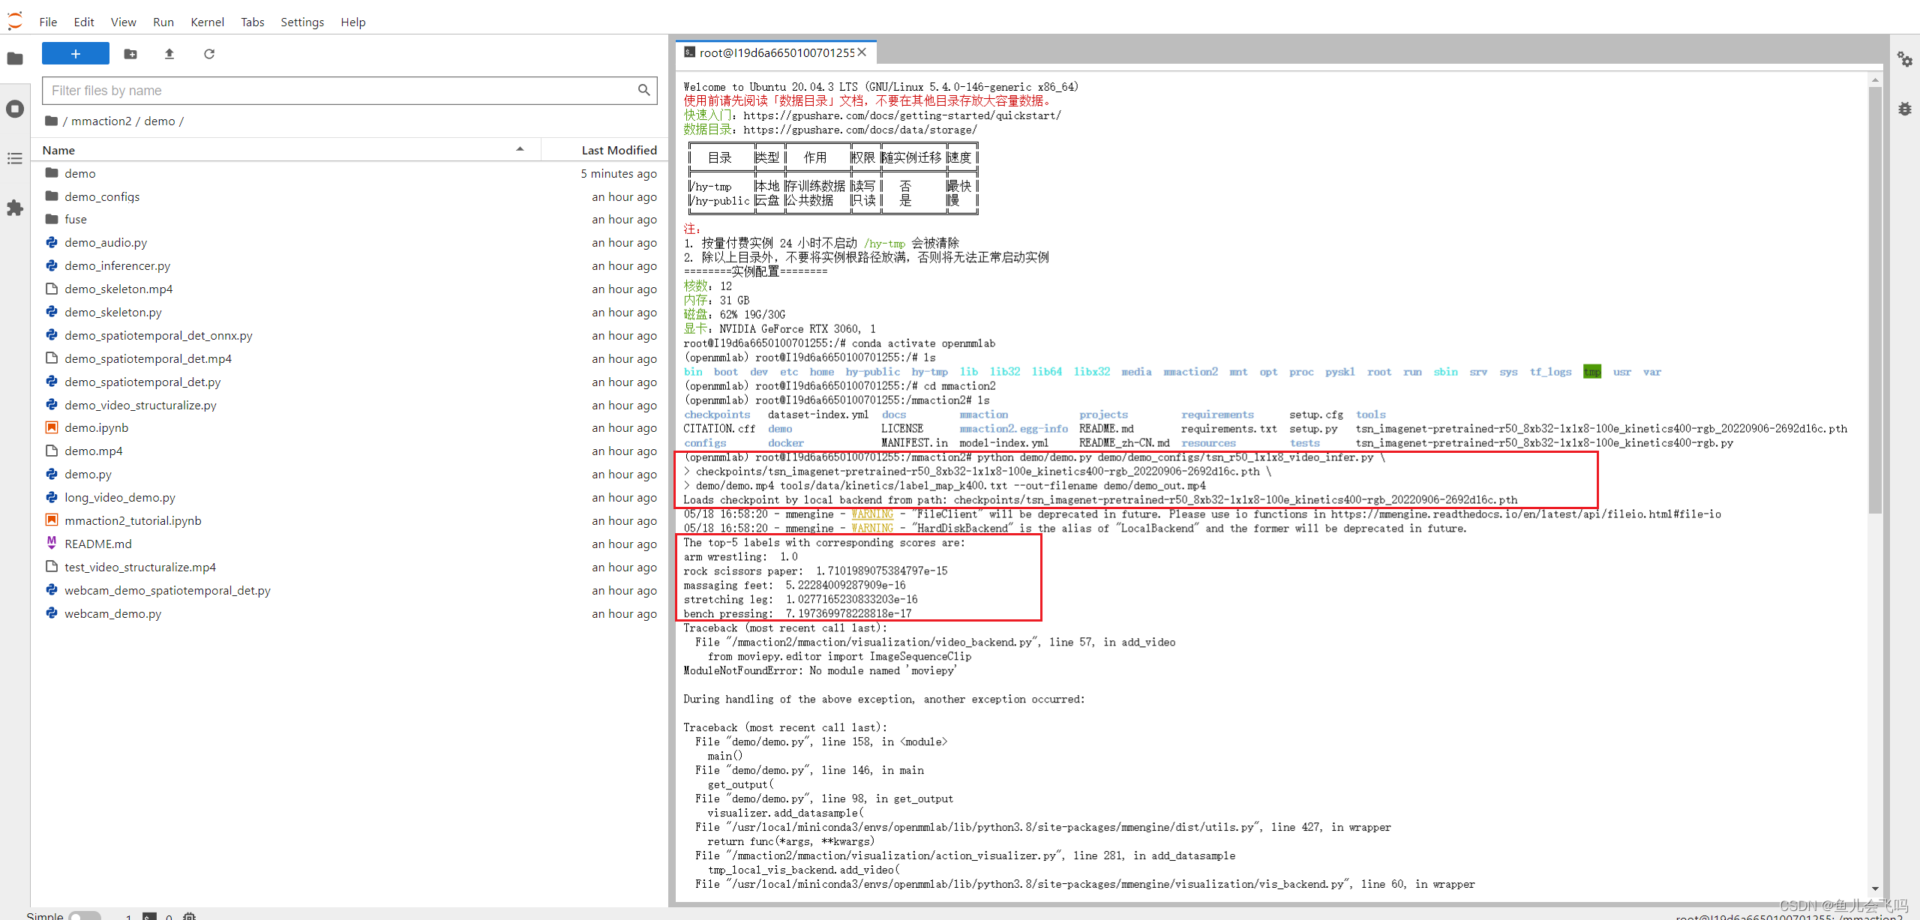Viewport: 1920px width, 920px height.
Task: Sort by Last Modified column
Action: [619, 150]
